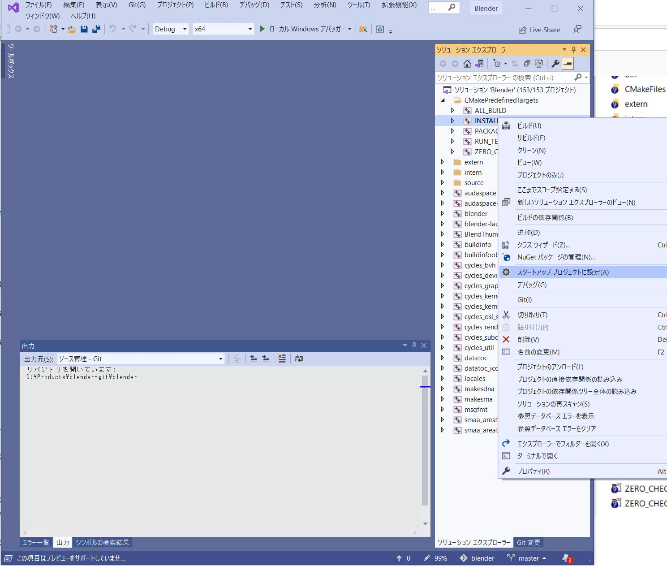667x566 pixels.
Task: Expand the source folder node
Action: click(x=443, y=182)
